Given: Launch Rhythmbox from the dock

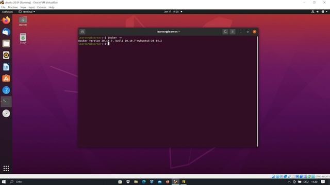Looking at the screenshot, I should point(6,55).
